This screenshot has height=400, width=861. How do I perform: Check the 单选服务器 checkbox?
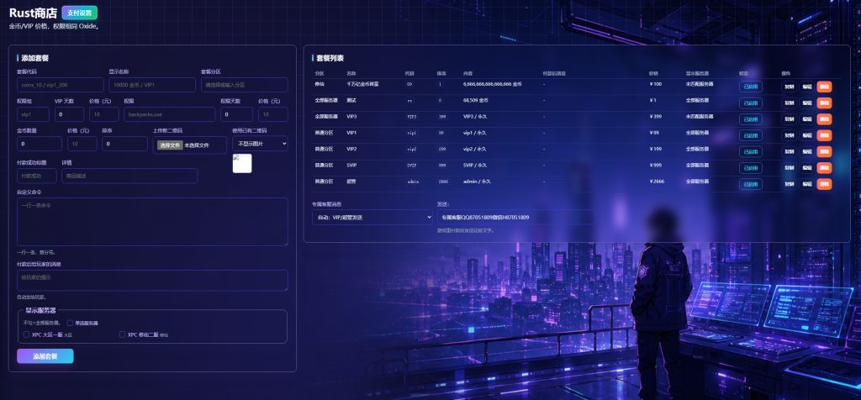71,324
